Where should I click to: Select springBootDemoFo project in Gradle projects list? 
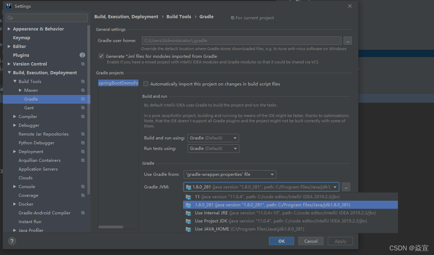(x=118, y=83)
